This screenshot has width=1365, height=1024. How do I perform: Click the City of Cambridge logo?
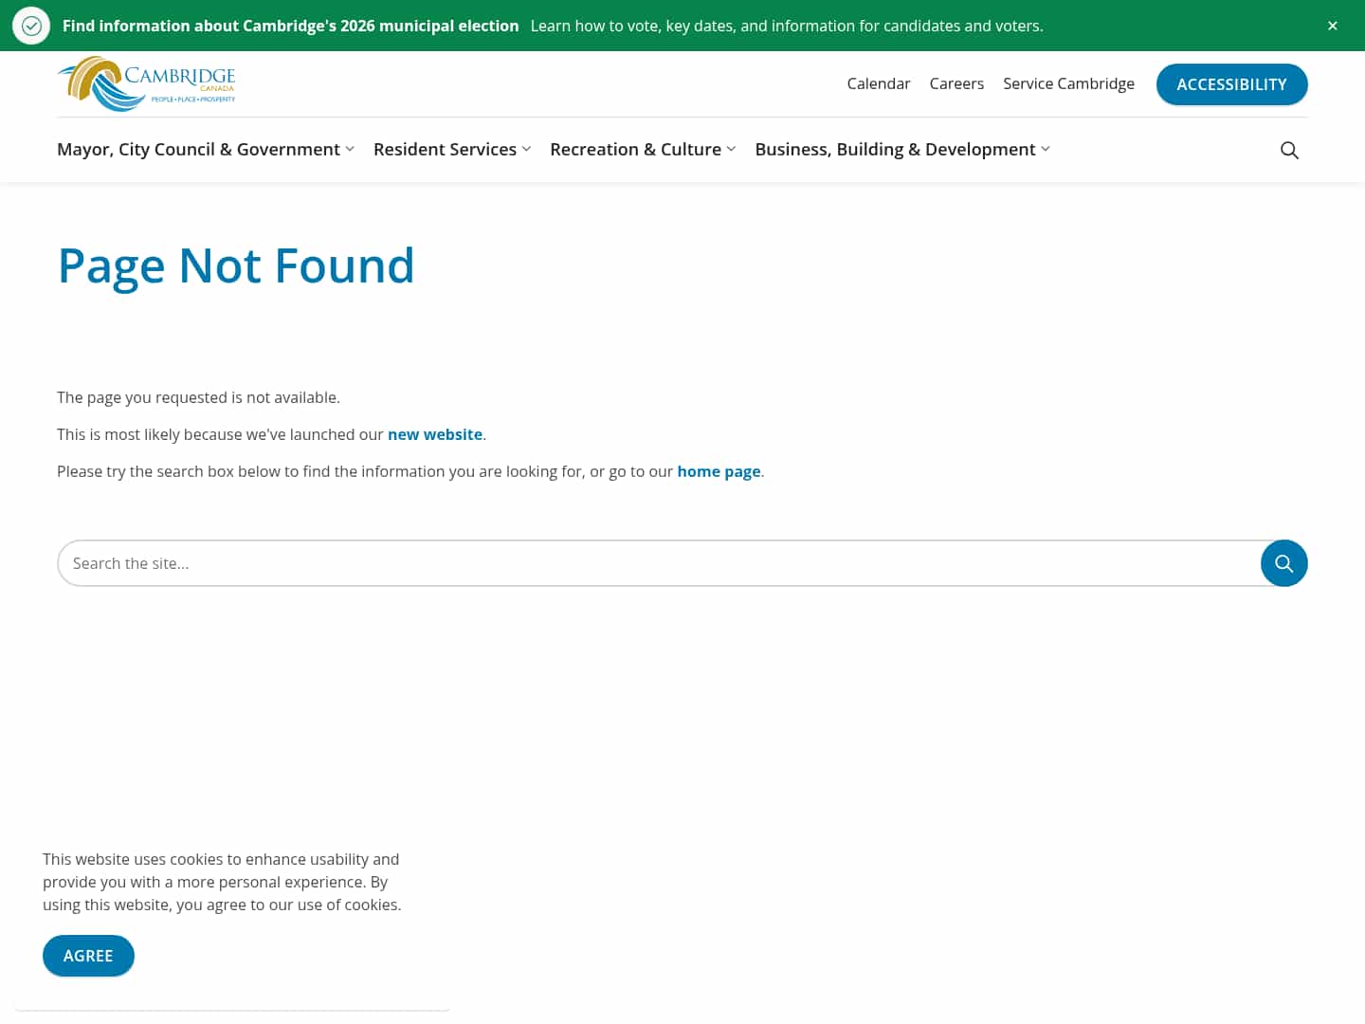point(147,83)
